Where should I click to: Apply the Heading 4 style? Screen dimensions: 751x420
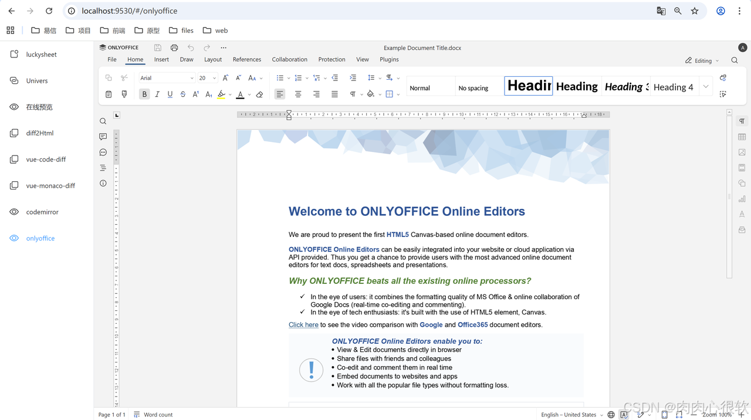(674, 86)
